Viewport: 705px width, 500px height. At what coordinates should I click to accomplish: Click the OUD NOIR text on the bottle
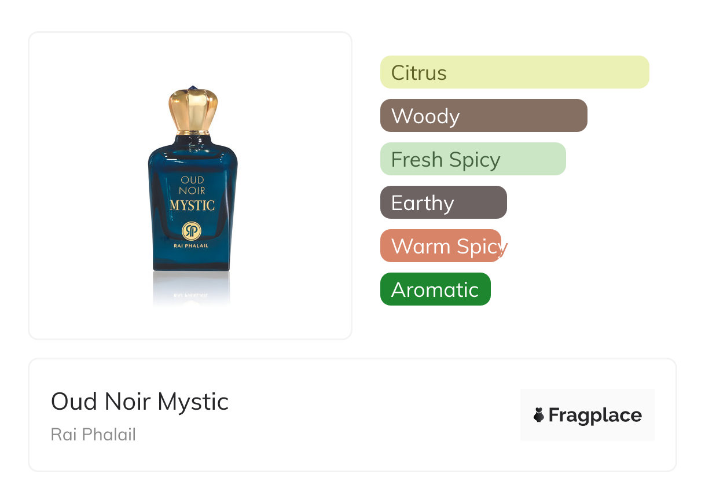(192, 185)
